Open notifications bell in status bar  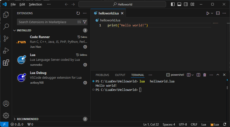click(x=225, y=124)
